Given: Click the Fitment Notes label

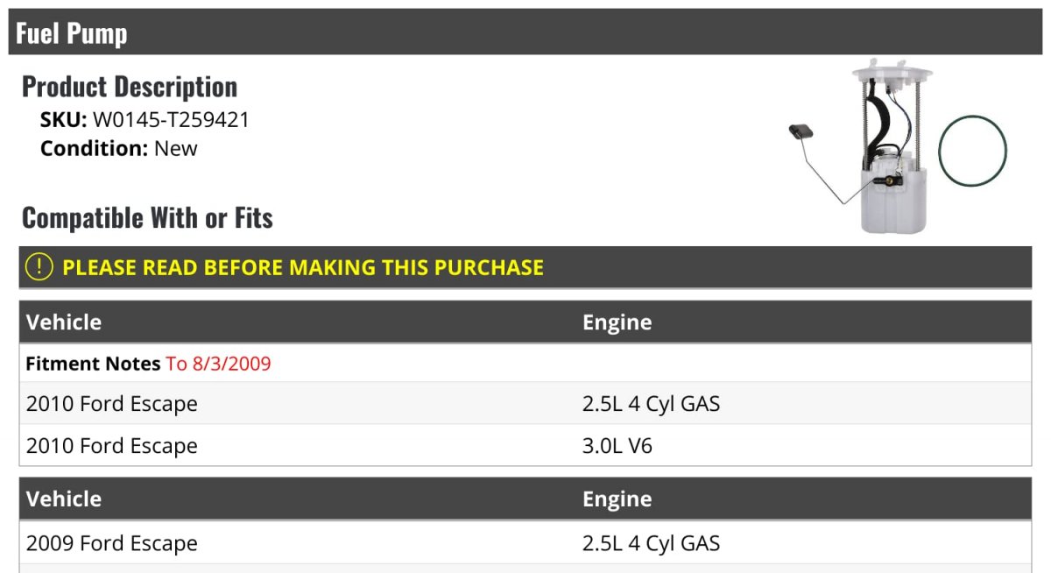Looking at the screenshot, I should point(93,364).
